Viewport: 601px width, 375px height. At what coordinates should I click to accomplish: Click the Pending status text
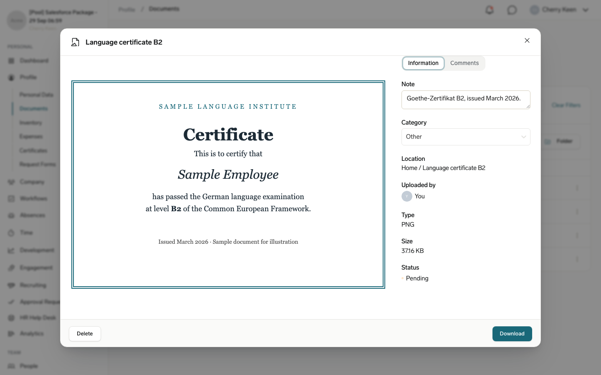[x=417, y=278]
